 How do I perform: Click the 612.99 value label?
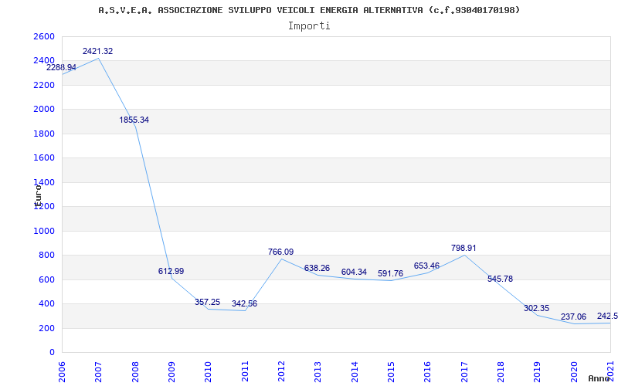click(171, 271)
